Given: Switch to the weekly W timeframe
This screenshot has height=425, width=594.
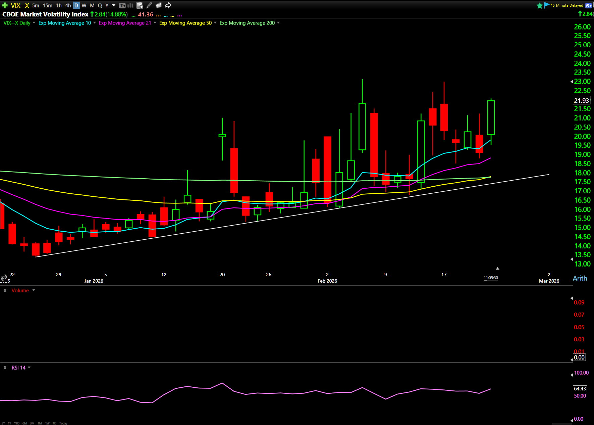Looking at the screenshot, I should point(84,5).
